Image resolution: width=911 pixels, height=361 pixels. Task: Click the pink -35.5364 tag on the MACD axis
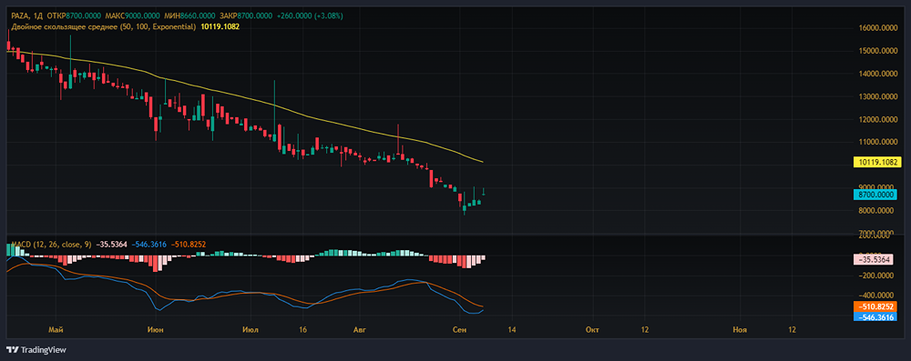click(x=875, y=260)
